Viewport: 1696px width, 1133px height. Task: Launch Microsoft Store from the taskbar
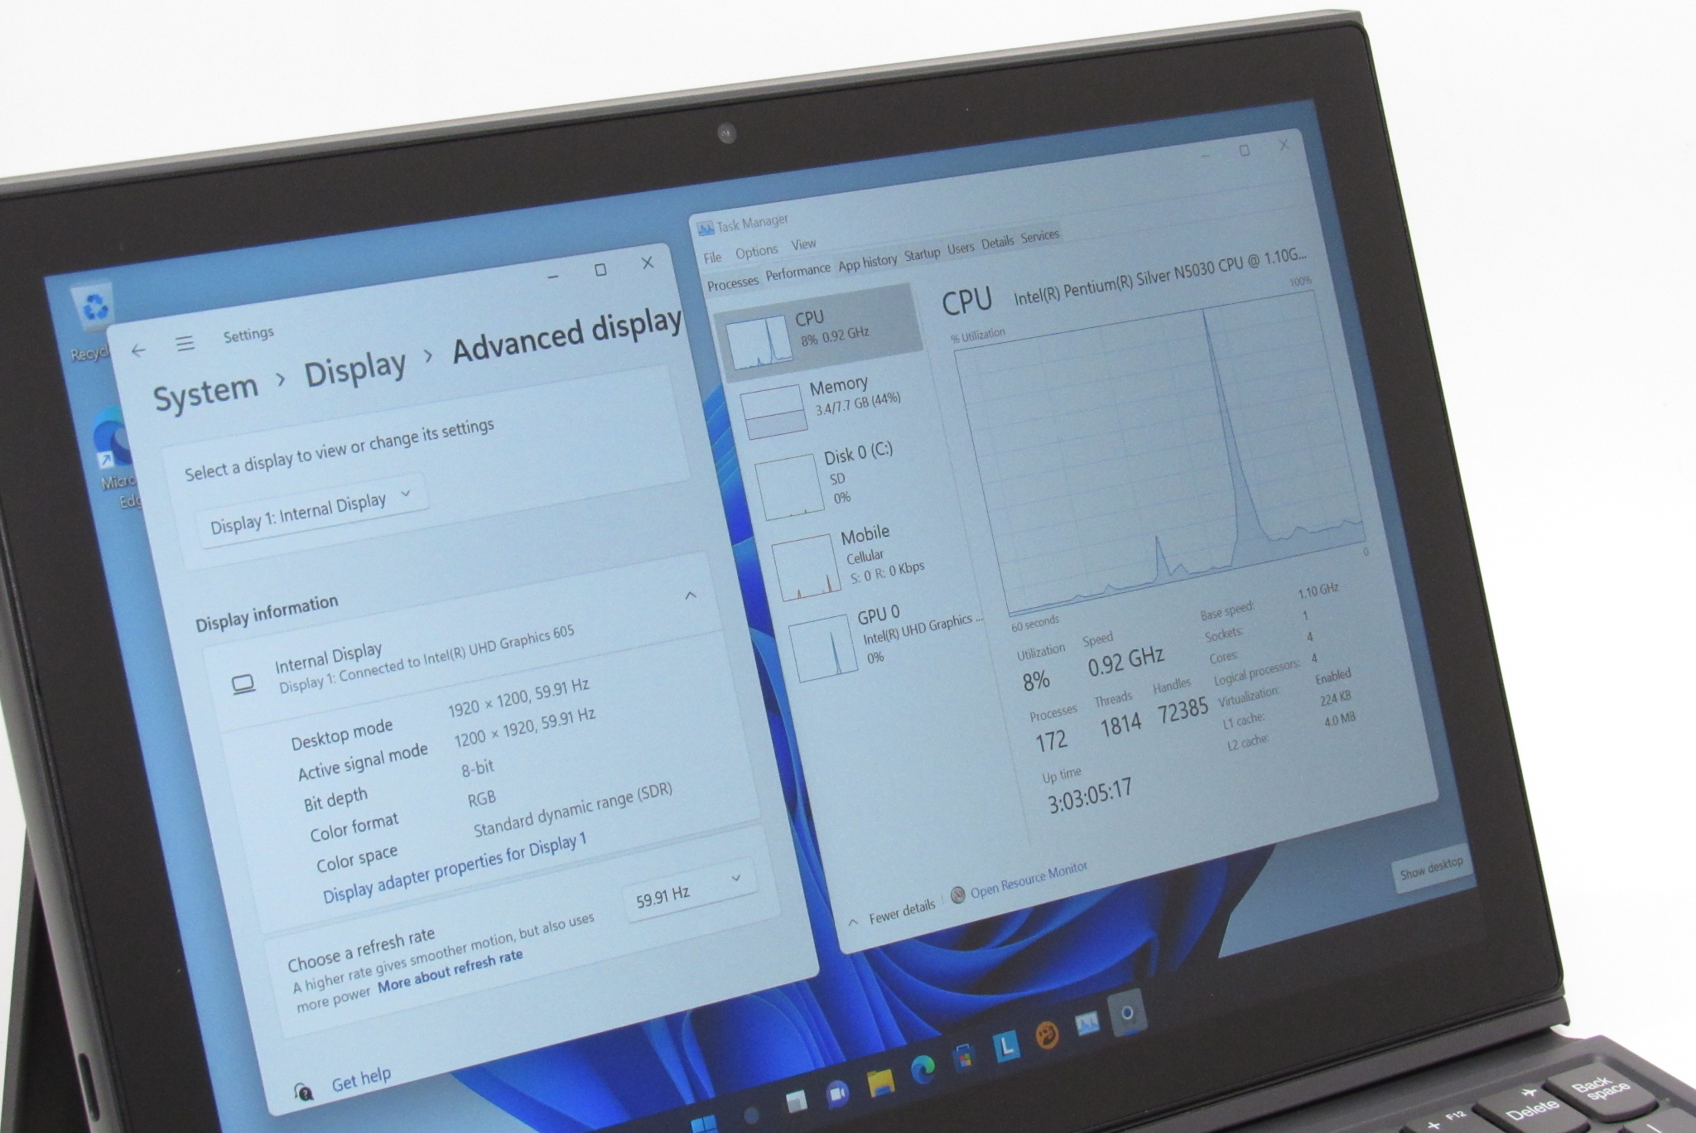[x=964, y=1058]
